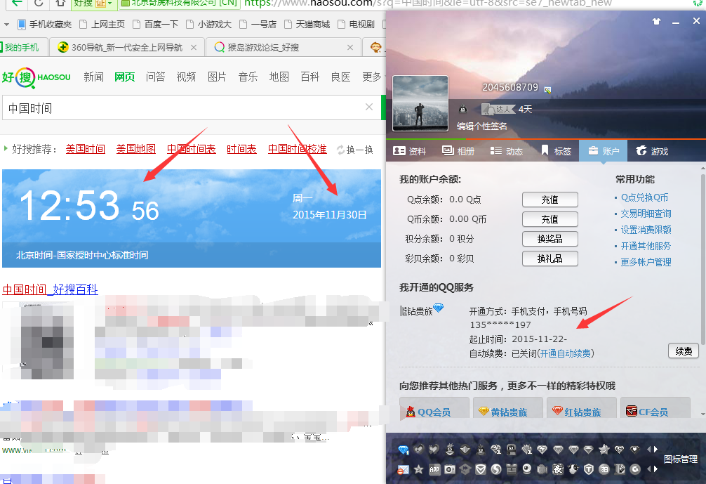The image size is (706, 484).
Task: Open 地图 search category
Action: 279,77
